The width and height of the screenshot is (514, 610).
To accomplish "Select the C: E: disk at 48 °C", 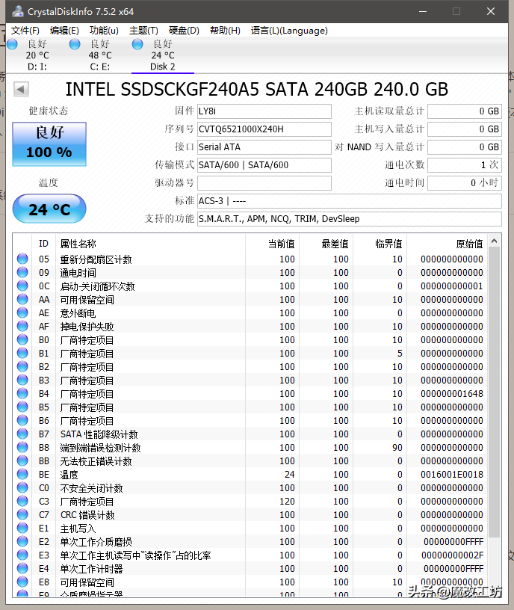I will pyautogui.click(x=100, y=55).
